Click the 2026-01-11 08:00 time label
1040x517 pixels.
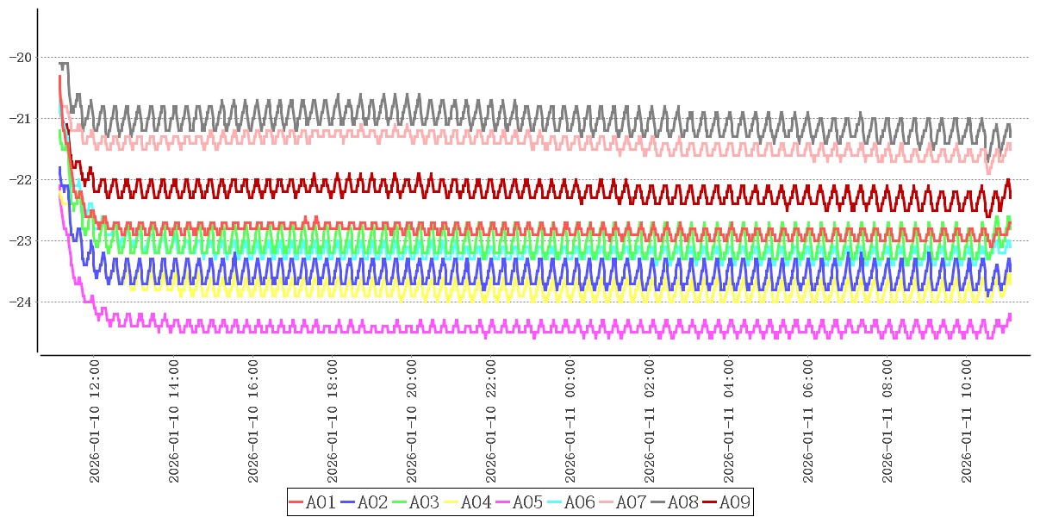coord(887,422)
